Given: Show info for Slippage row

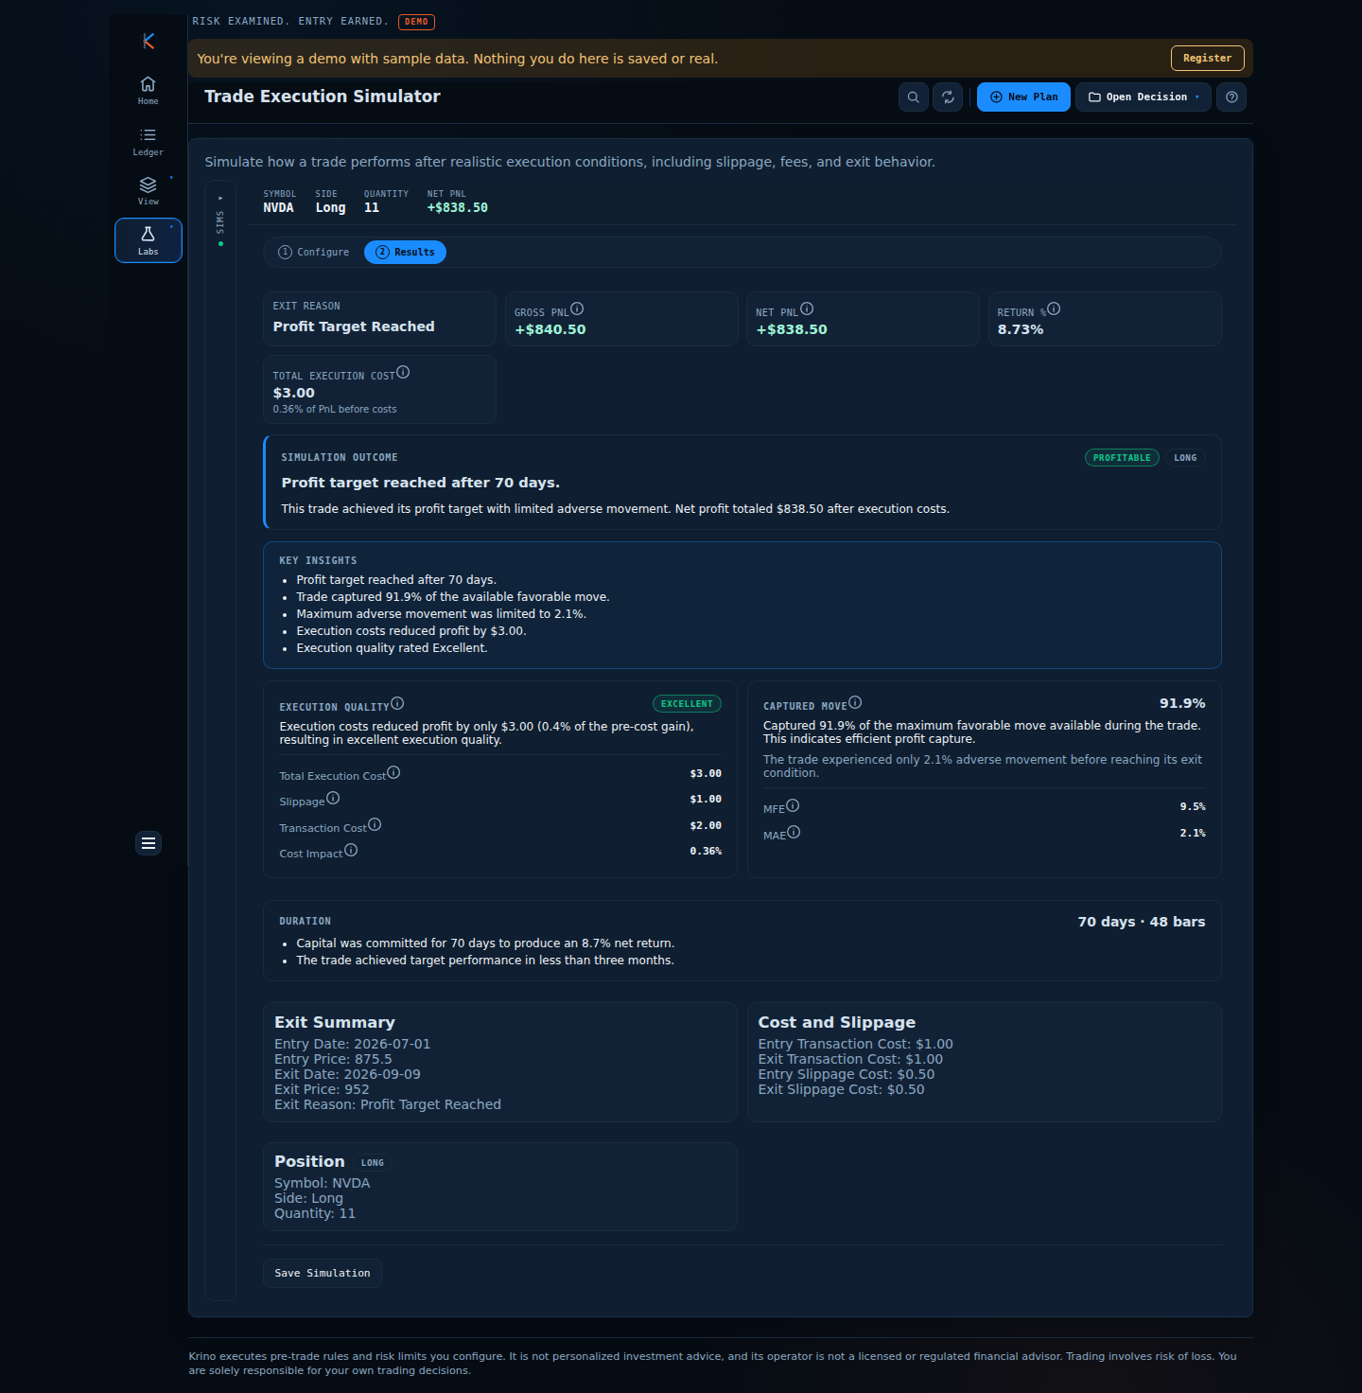Looking at the screenshot, I should 333,798.
